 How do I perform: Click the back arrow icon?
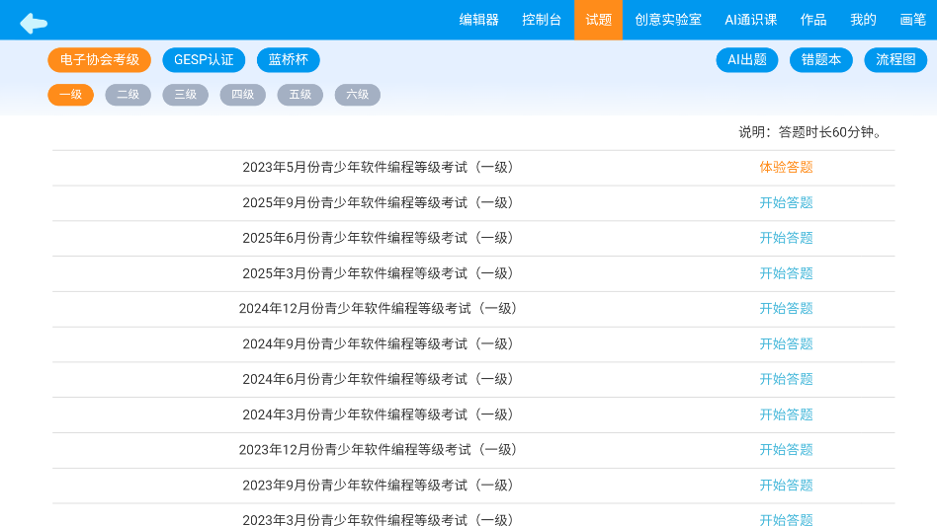(34, 23)
